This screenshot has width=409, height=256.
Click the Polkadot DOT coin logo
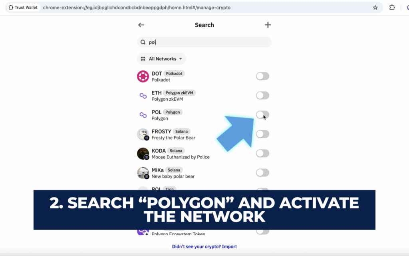pos(143,76)
